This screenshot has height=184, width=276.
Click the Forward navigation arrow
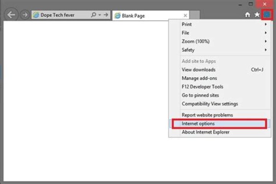[x=25, y=15]
